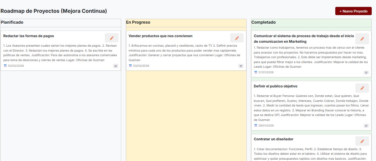Edit the 'Vender productos que nos convienen' card
Screen dimensions: 376x161
[237, 38]
